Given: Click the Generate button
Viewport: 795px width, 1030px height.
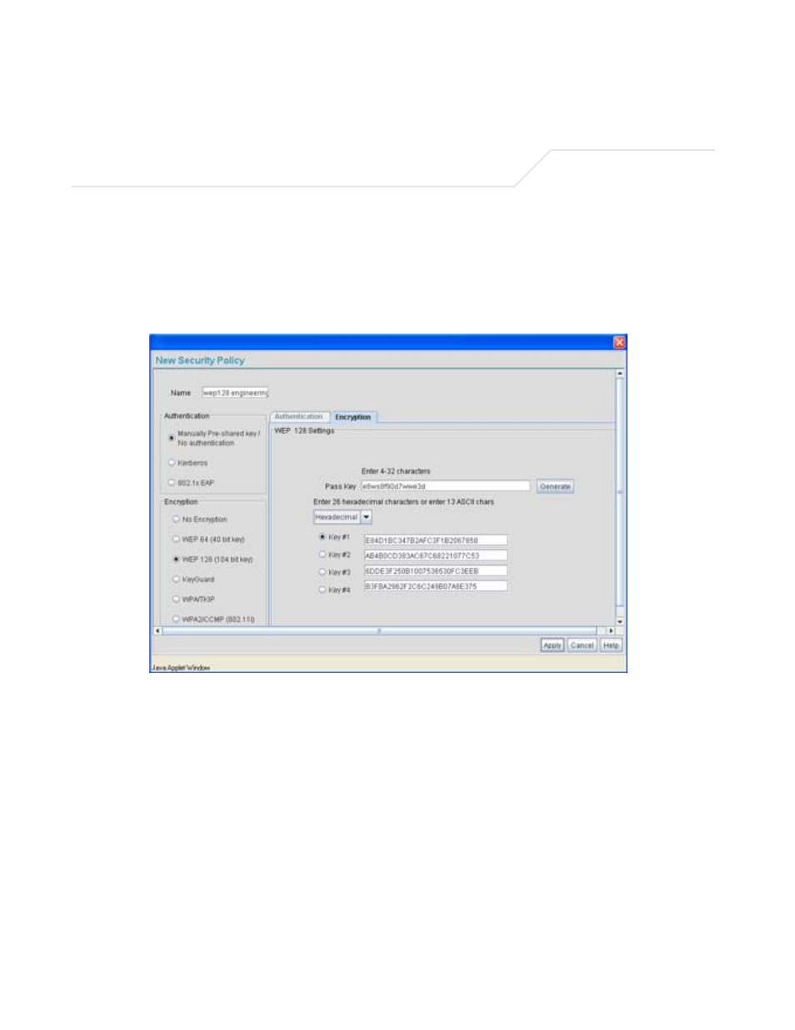Looking at the screenshot, I should (x=555, y=486).
